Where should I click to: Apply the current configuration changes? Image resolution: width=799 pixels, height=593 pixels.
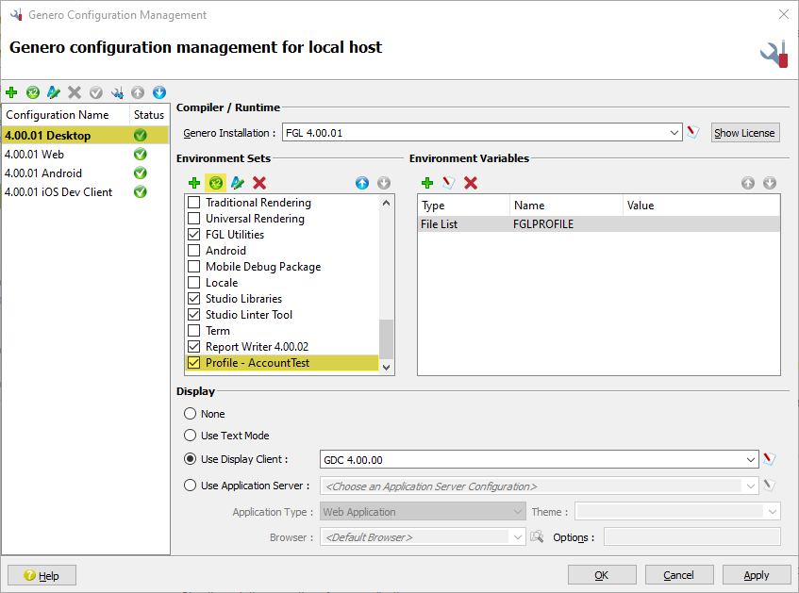click(x=756, y=574)
